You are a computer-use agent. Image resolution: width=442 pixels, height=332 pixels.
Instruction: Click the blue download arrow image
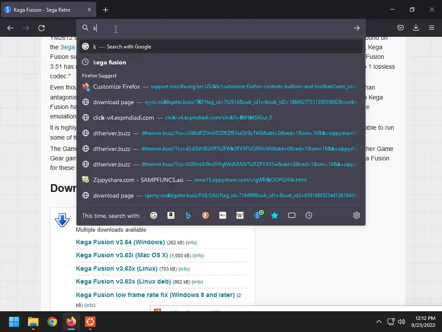[62, 220]
